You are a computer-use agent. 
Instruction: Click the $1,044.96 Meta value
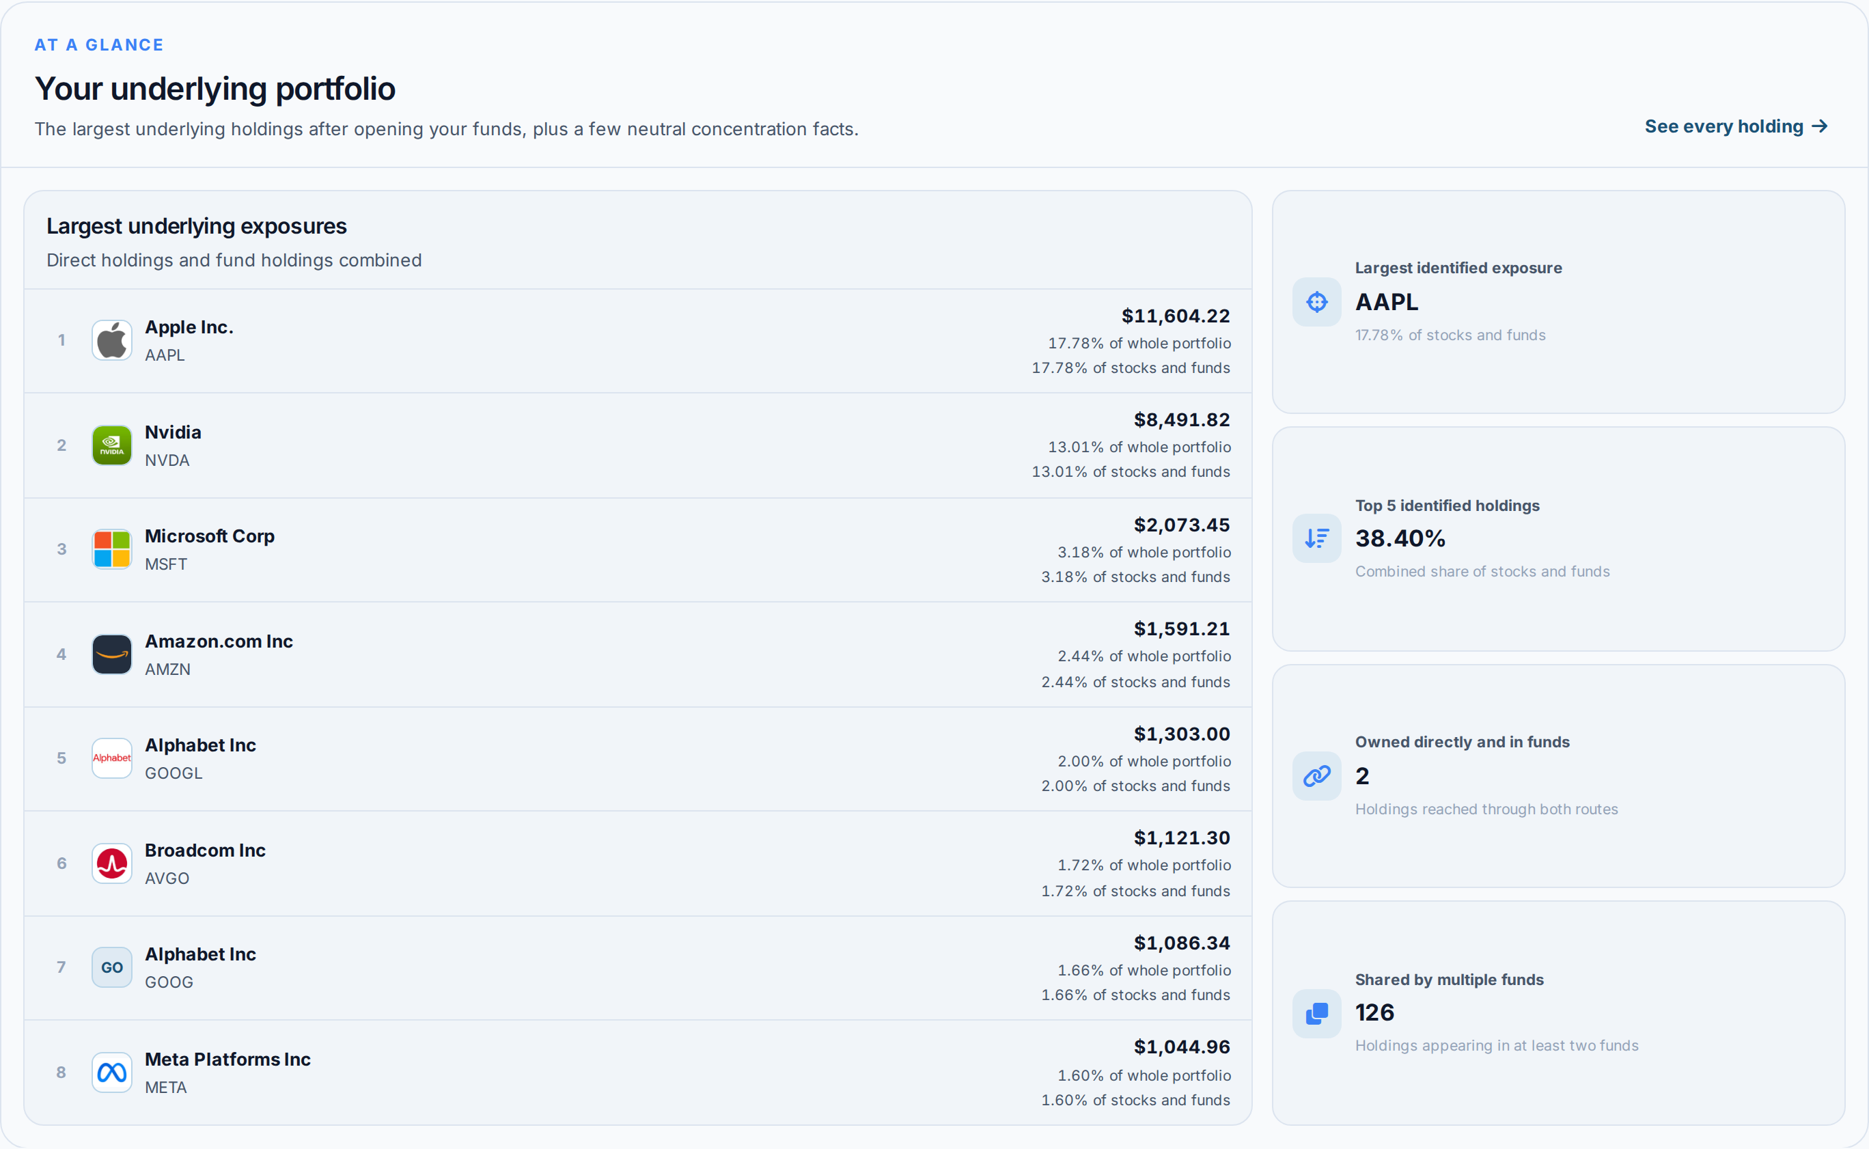click(1182, 1047)
